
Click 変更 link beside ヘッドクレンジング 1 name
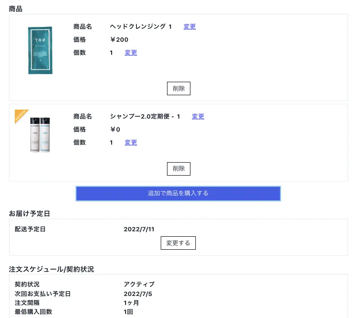tap(190, 26)
